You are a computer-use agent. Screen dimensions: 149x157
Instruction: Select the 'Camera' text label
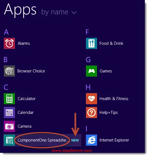pyautogui.click(x=24, y=126)
